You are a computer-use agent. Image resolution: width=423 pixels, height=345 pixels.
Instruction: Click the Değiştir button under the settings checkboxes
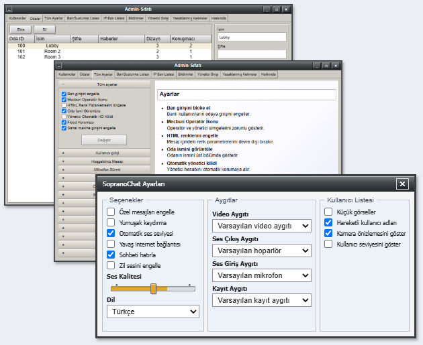point(104,140)
